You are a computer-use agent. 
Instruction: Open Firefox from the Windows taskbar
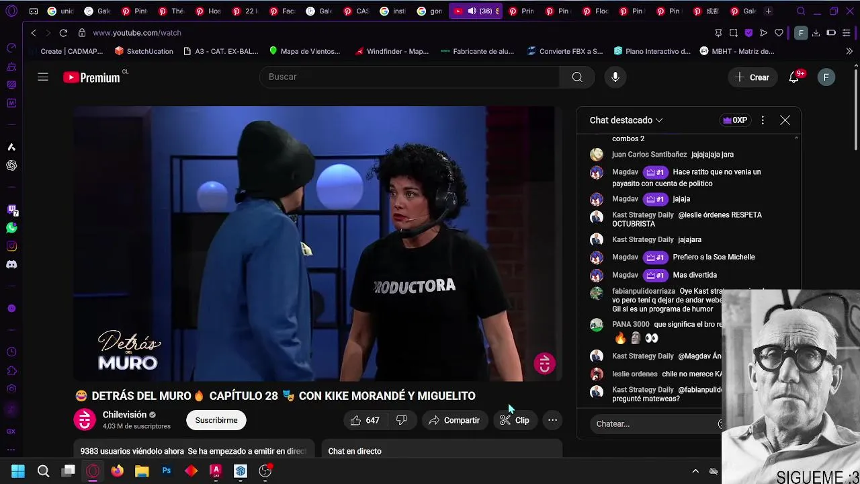(x=117, y=471)
